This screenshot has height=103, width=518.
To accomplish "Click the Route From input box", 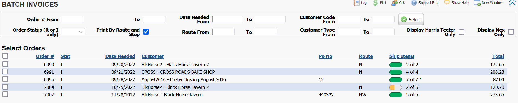I will tap(223, 32).
